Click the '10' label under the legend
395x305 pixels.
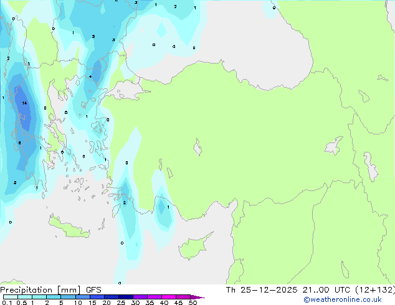coord(78,303)
